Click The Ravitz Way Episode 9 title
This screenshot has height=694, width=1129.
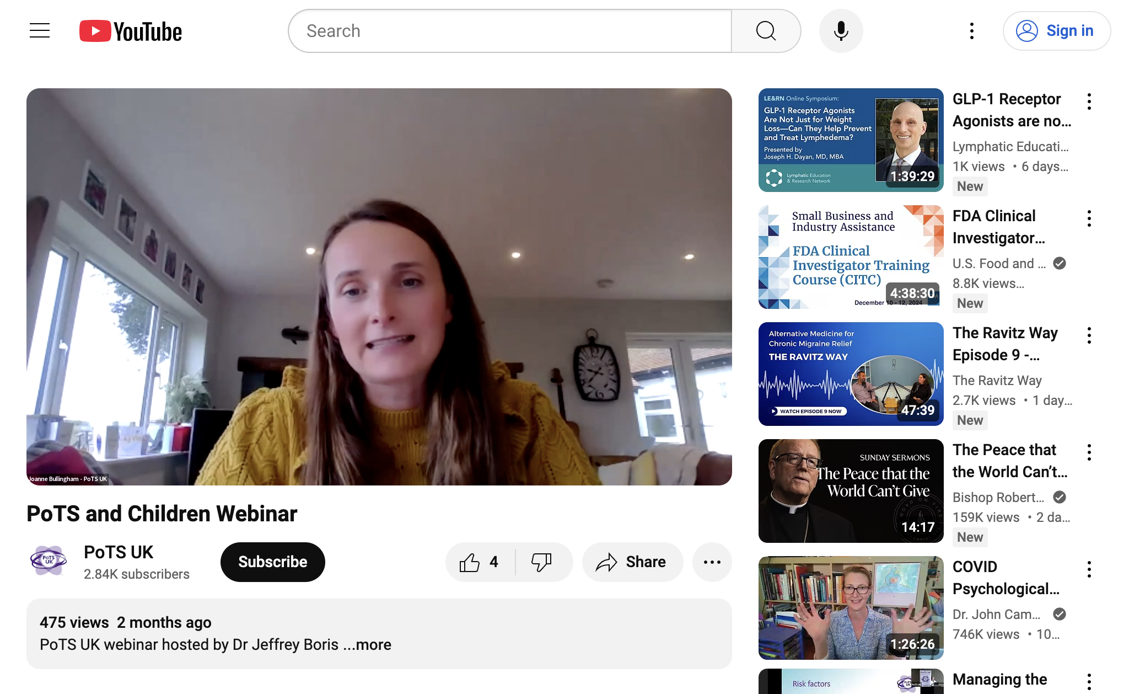point(1005,344)
